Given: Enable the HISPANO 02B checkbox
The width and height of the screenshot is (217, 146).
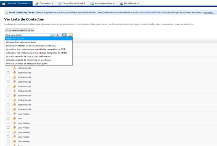Looking at the screenshot, I should coord(8,82).
